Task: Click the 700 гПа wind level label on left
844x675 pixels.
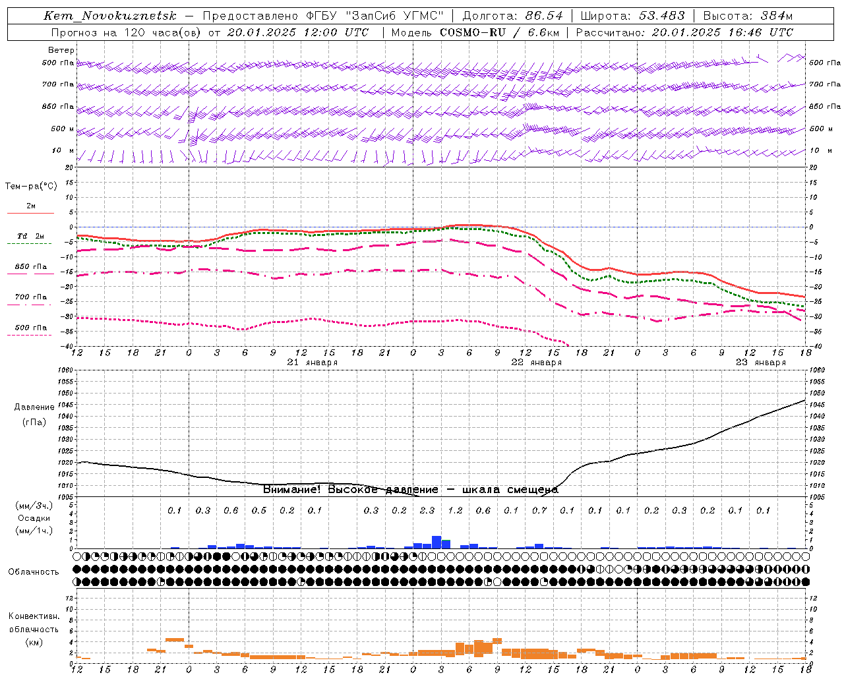Action: [58, 84]
